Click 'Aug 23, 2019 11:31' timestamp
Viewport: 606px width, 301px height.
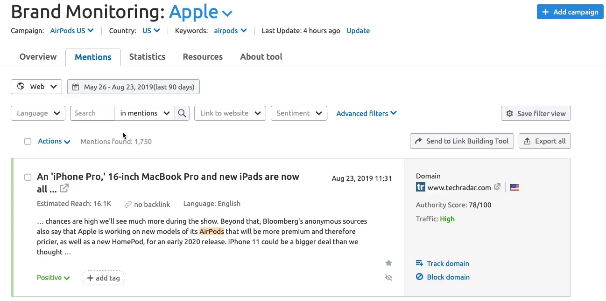click(362, 178)
